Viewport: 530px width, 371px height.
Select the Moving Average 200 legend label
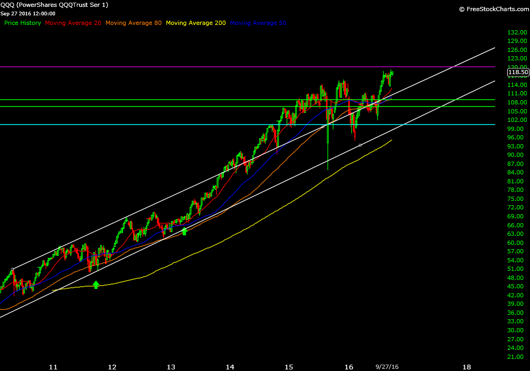tap(196, 23)
